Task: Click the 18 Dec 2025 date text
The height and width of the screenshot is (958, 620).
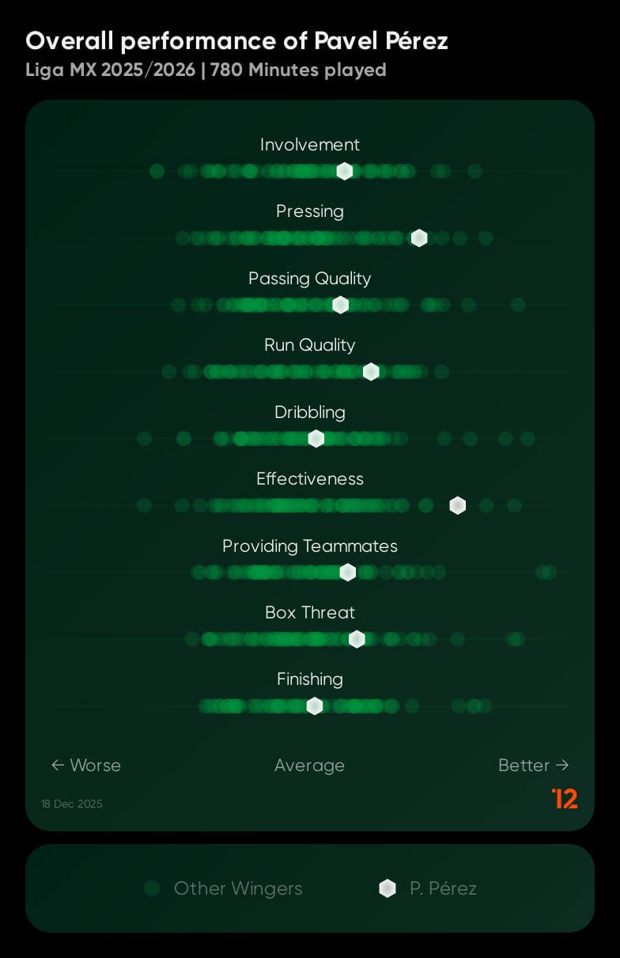Action: 72,804
